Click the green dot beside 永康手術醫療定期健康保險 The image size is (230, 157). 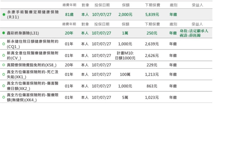point(4,14)
